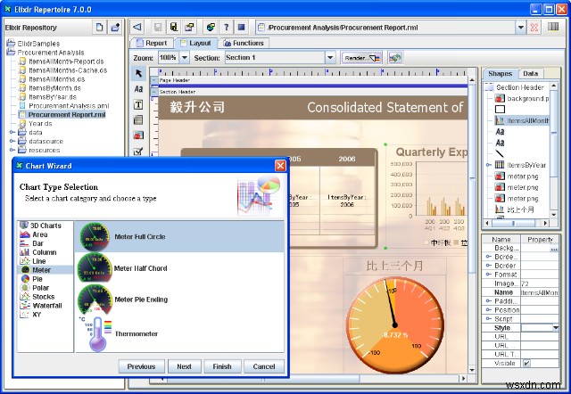
Task: Select the image tool in palette
Action: pos(138,135)
